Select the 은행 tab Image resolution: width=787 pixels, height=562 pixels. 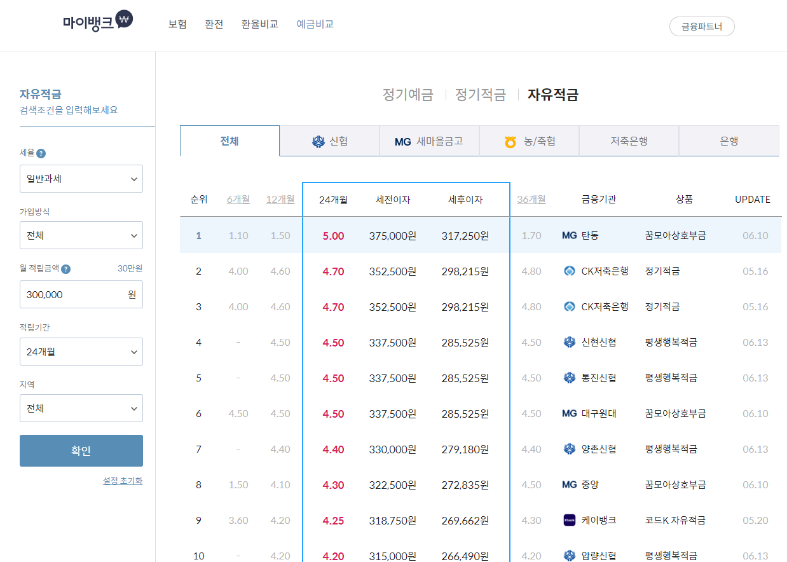[729, 141]
